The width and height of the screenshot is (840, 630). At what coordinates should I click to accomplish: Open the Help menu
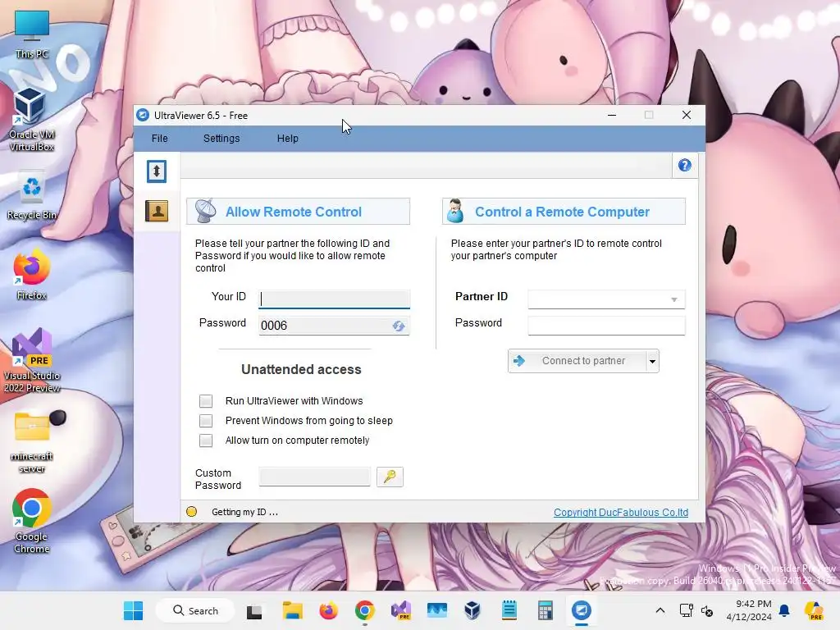288,138
